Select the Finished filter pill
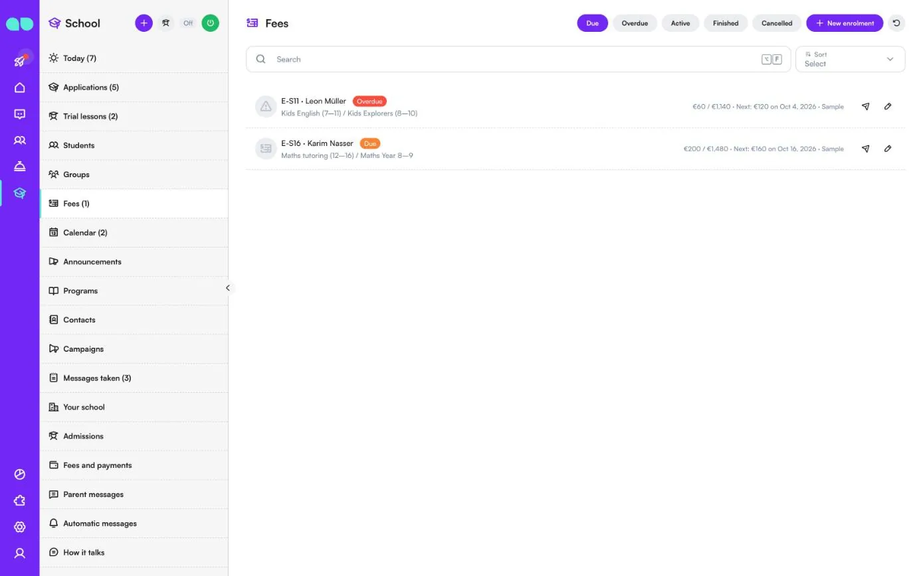The width and height of the screenshot is (923, 576). point(726,23)
